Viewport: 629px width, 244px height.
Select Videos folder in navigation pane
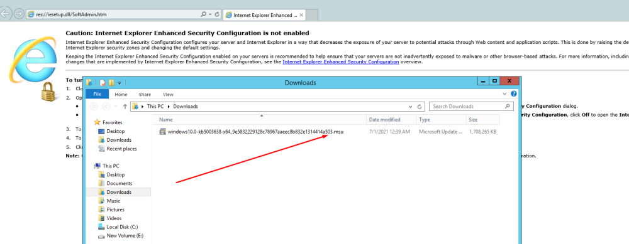pos(114,218)
